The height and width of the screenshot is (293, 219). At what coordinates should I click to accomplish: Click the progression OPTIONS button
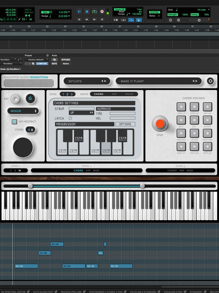125,124
